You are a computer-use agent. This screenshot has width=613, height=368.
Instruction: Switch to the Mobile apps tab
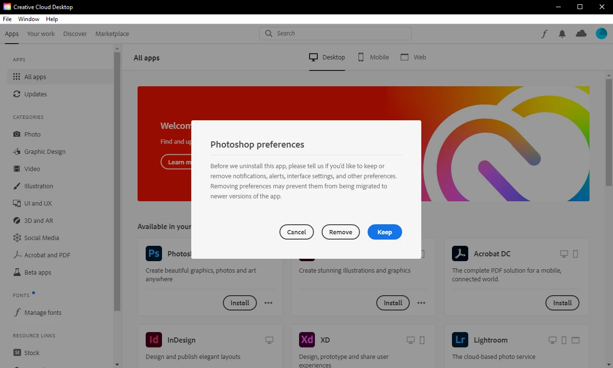click(x=373, y=57)
